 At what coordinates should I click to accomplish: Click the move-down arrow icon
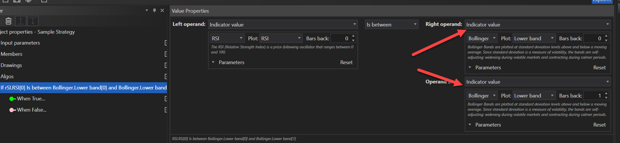pyautogui.click(x=33, y=21)
